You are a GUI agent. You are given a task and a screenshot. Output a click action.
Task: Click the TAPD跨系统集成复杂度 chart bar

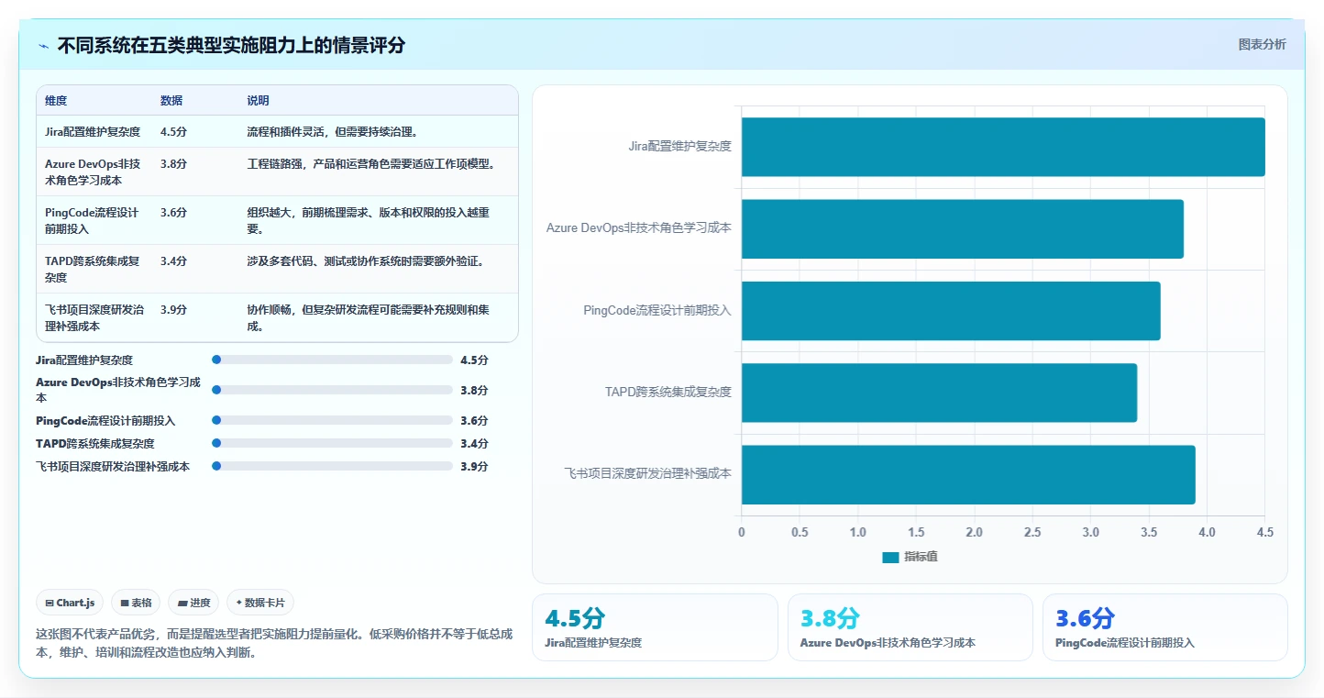[939, 393]
